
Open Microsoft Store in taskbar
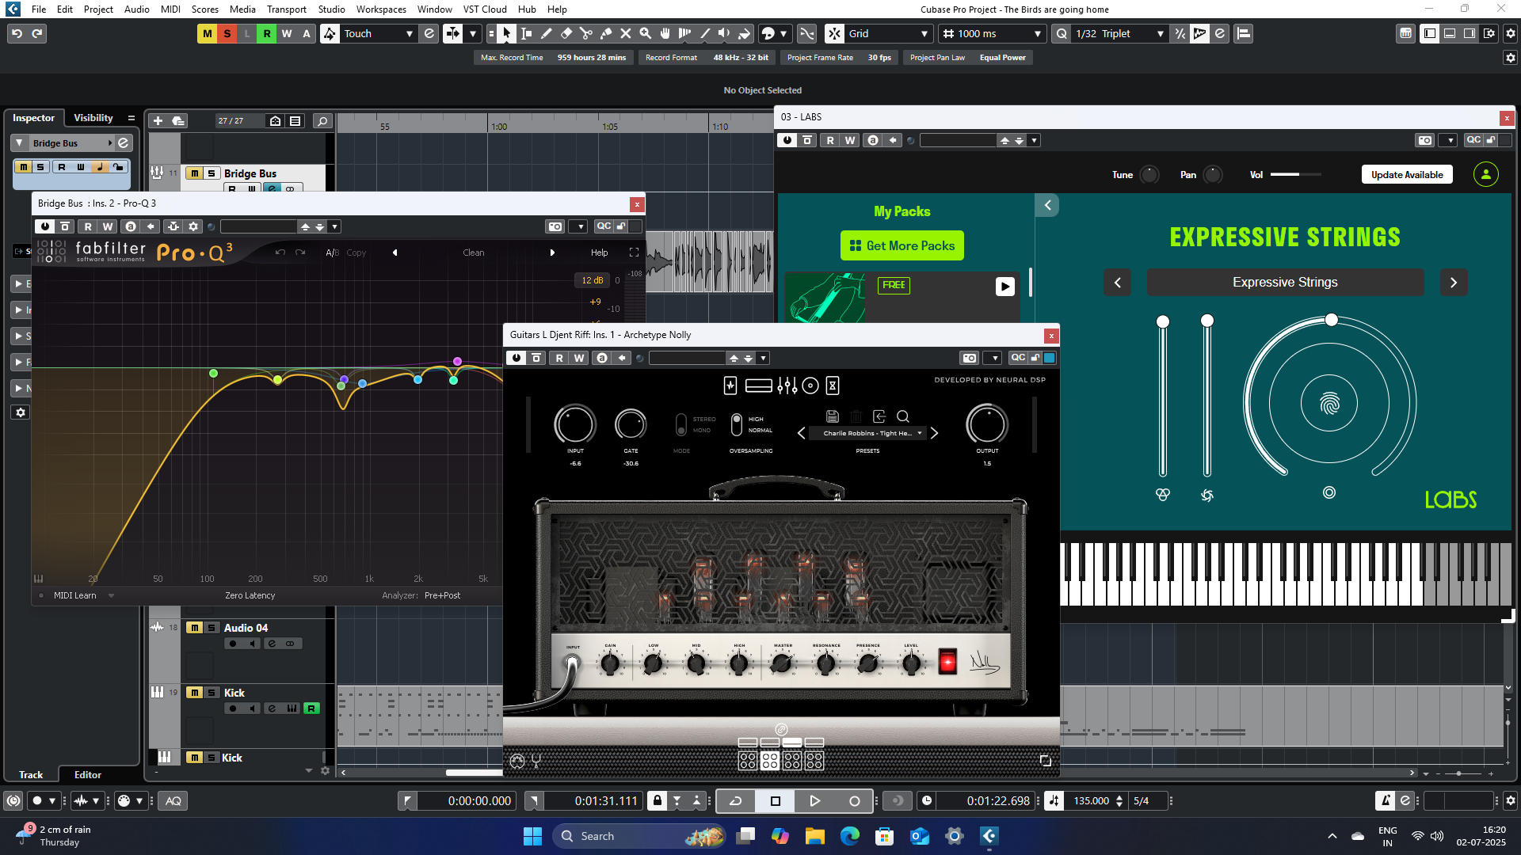(x=885, y=836)
